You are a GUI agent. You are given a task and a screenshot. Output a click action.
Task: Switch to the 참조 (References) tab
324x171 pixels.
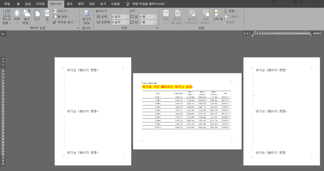tap(70, 4)
